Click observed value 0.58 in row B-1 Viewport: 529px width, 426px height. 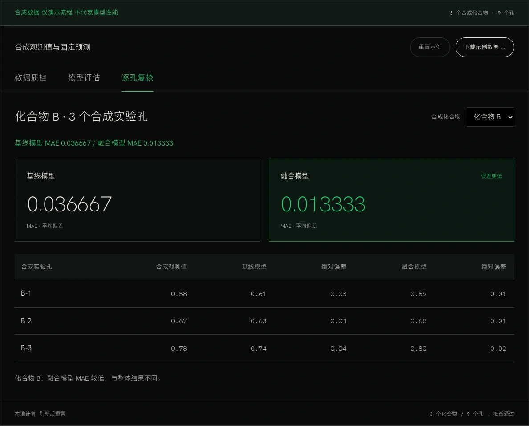click(179, 294)
